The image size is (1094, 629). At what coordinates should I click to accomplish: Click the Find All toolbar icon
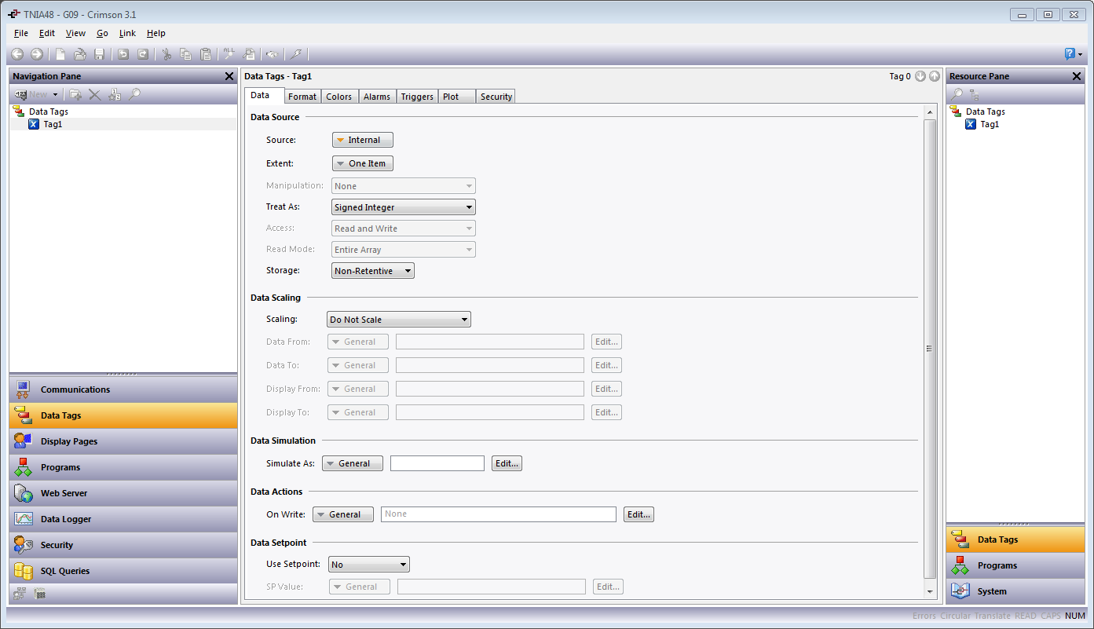click(229, 54)
